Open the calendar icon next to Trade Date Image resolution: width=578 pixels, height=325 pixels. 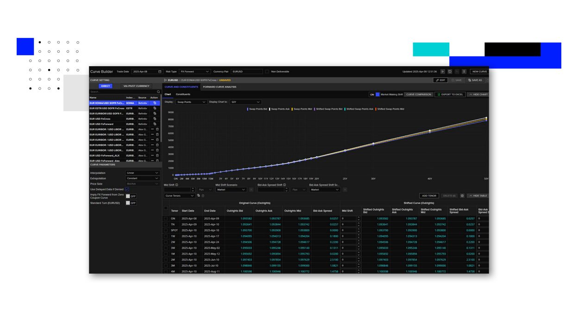coord(159,71)
